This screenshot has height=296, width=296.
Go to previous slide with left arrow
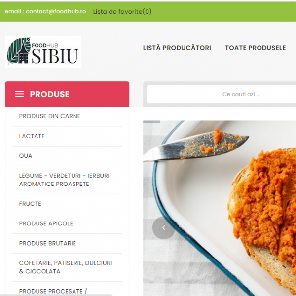point(164,228)
